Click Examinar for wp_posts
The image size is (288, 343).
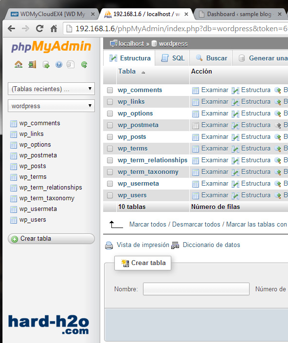[x=215, y=137]
